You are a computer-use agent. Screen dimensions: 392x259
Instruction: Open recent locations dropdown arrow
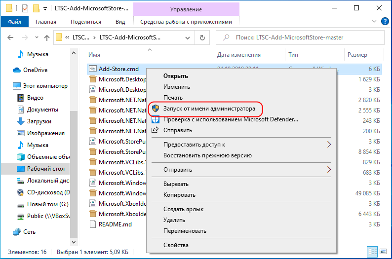(x=37, y=37)
